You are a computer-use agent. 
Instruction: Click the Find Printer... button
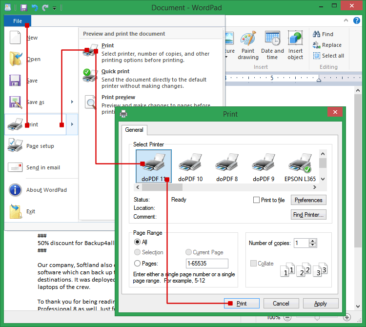308,214
